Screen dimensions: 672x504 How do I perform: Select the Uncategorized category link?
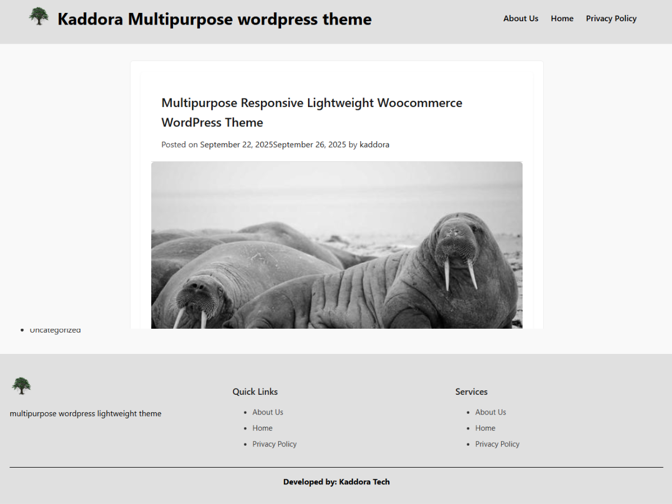pyautogui.click(x=55, y=330)
